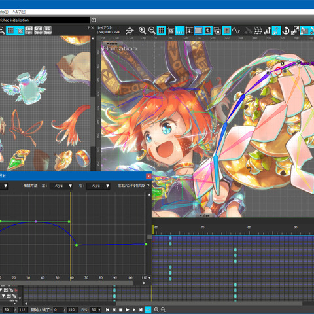This screenshot has height=314, width=314.
Task: Click the green curve endpoint near frame 110
Action: pos(146,244)
